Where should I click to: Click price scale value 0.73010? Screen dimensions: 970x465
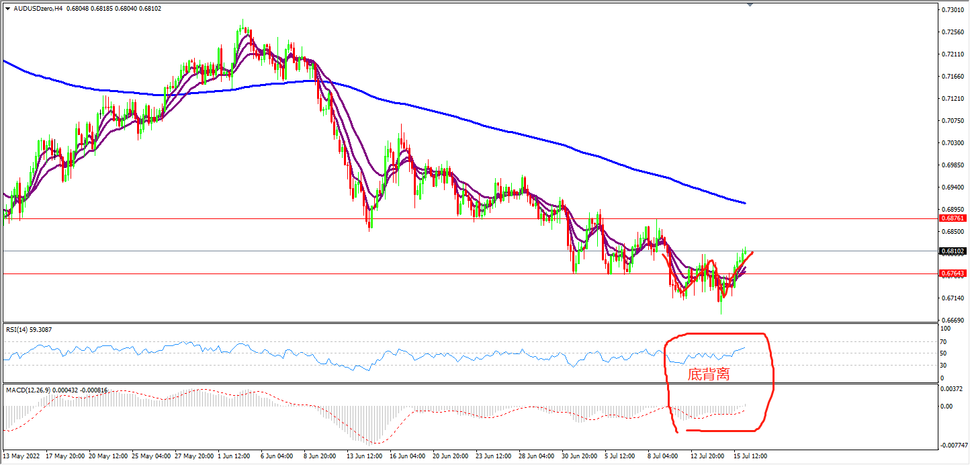(953, 10)
